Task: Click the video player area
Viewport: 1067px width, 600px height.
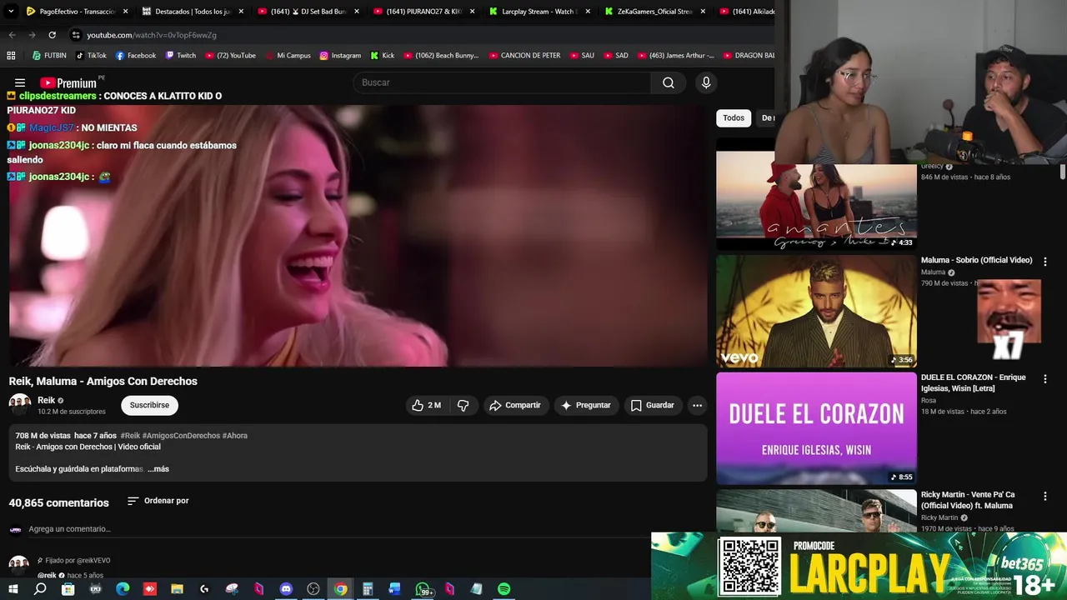Action: (357, 236)
